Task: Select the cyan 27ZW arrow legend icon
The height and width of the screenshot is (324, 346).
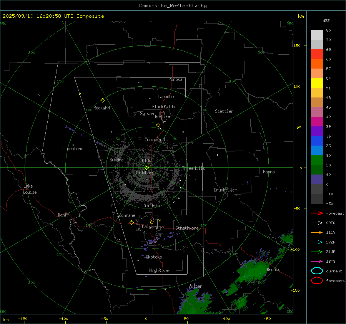Action: click(x=317, y=242)
